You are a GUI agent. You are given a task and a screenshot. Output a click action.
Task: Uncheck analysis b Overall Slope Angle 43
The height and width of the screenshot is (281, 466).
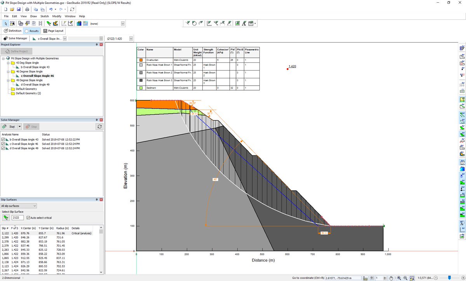pos(3,140)
